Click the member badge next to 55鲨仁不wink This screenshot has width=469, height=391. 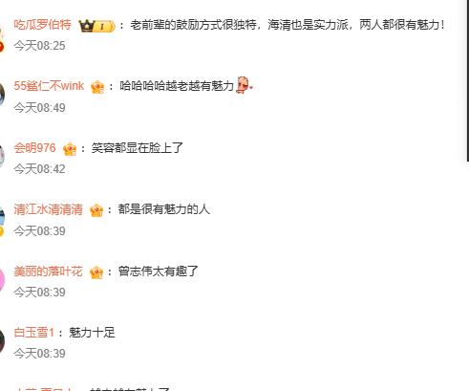point(97,87)
